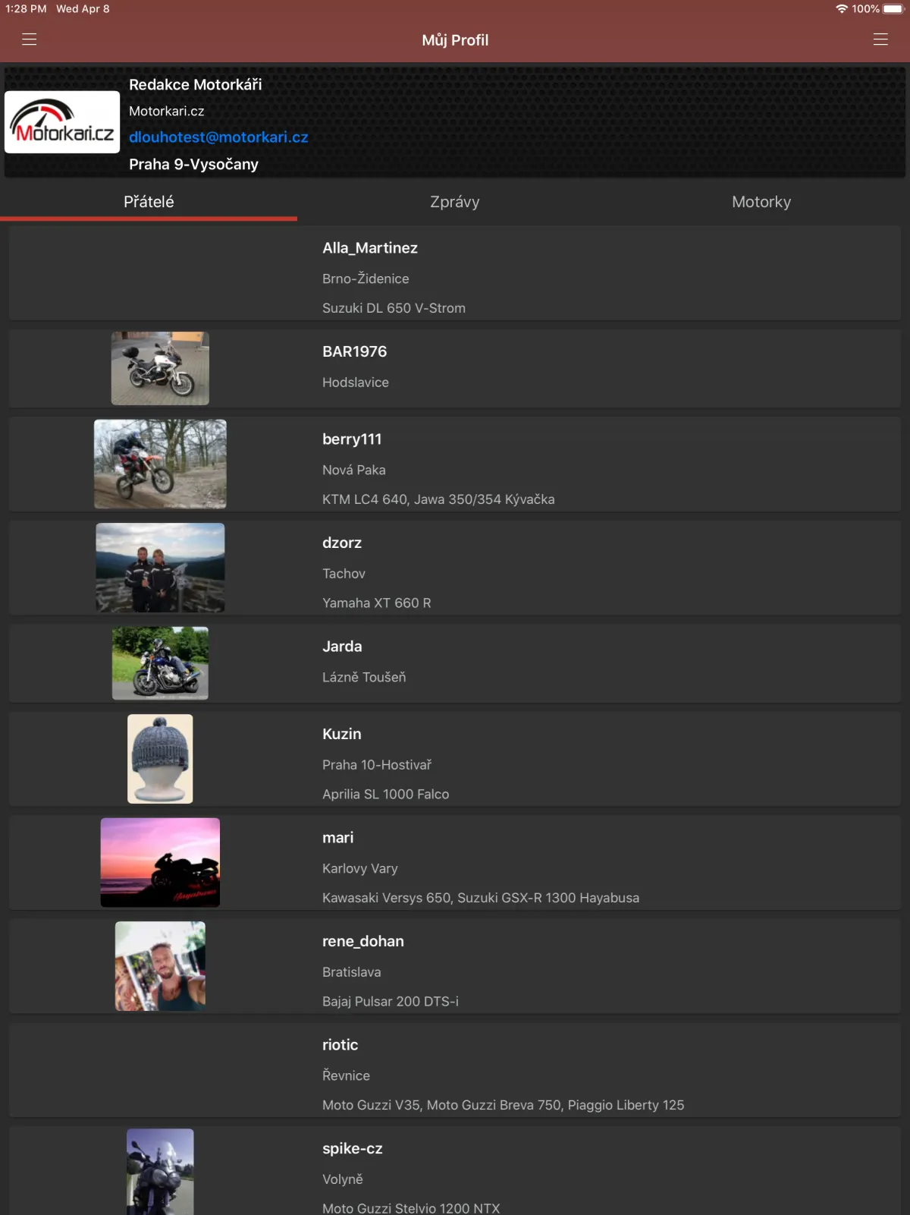
Task: Select the Přátelé tab
Action: coord(149,202)
